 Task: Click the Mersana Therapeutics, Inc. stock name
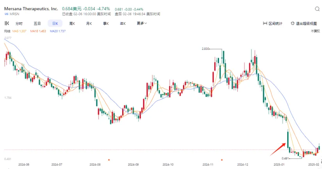[x=31, y=8]
